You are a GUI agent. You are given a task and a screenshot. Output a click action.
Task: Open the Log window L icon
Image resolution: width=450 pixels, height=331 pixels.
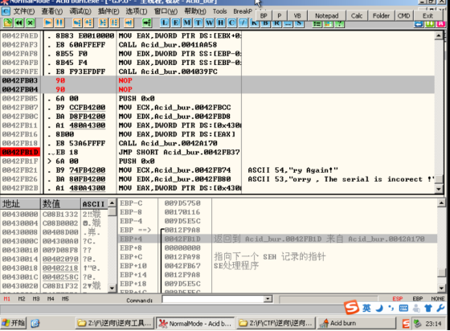(x=165, y=22)
